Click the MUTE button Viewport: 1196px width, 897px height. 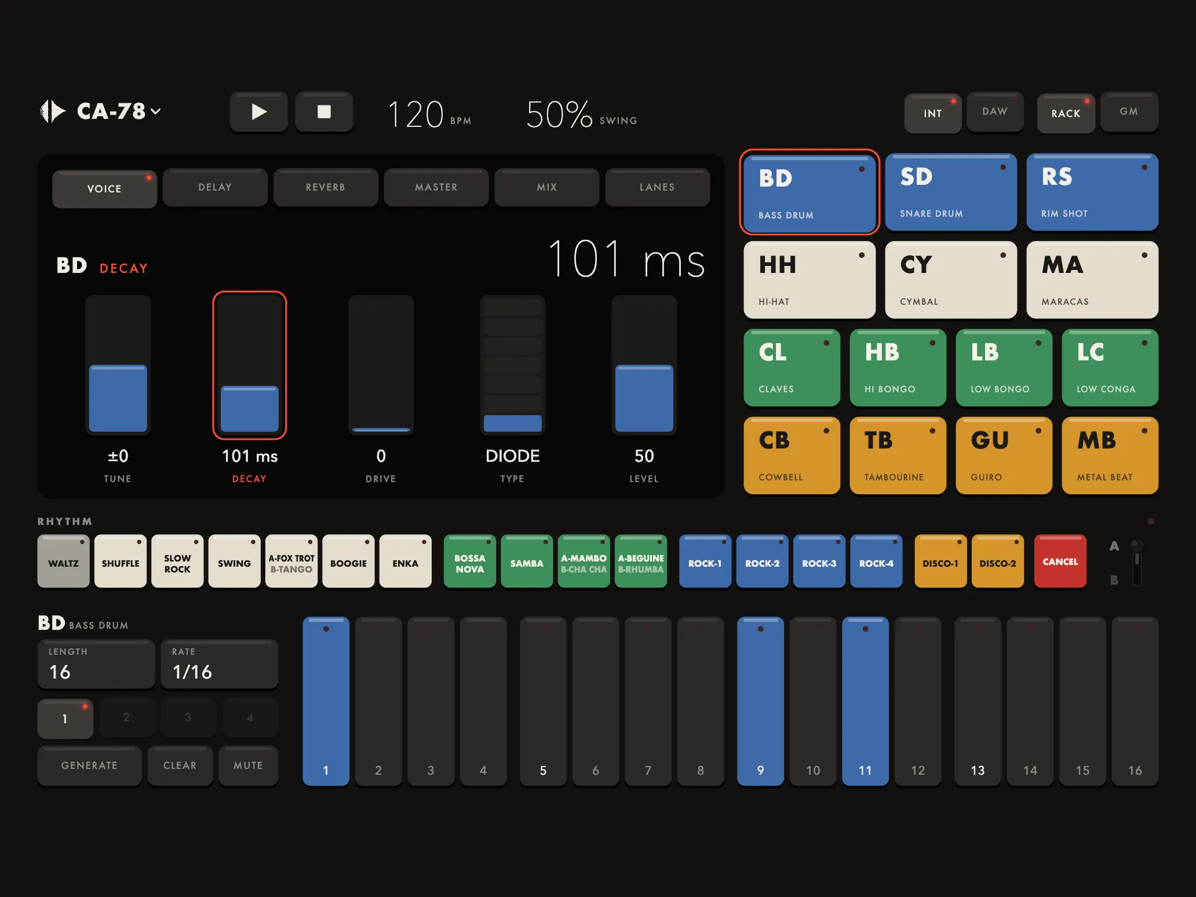coord(249,765)
